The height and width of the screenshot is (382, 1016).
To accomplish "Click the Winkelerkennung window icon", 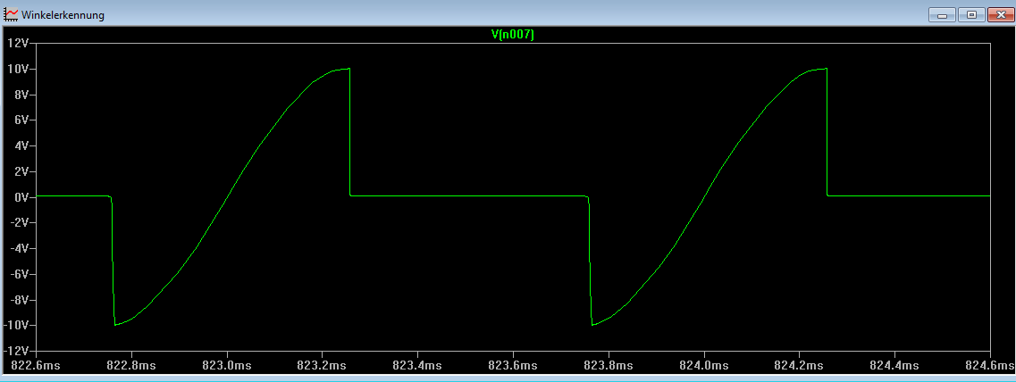I will pyautogui.click(x=12, y=13).
